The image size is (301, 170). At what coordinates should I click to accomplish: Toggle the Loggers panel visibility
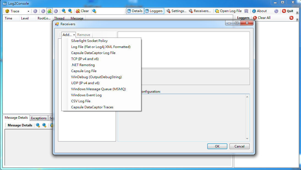(x=153, y=11)
